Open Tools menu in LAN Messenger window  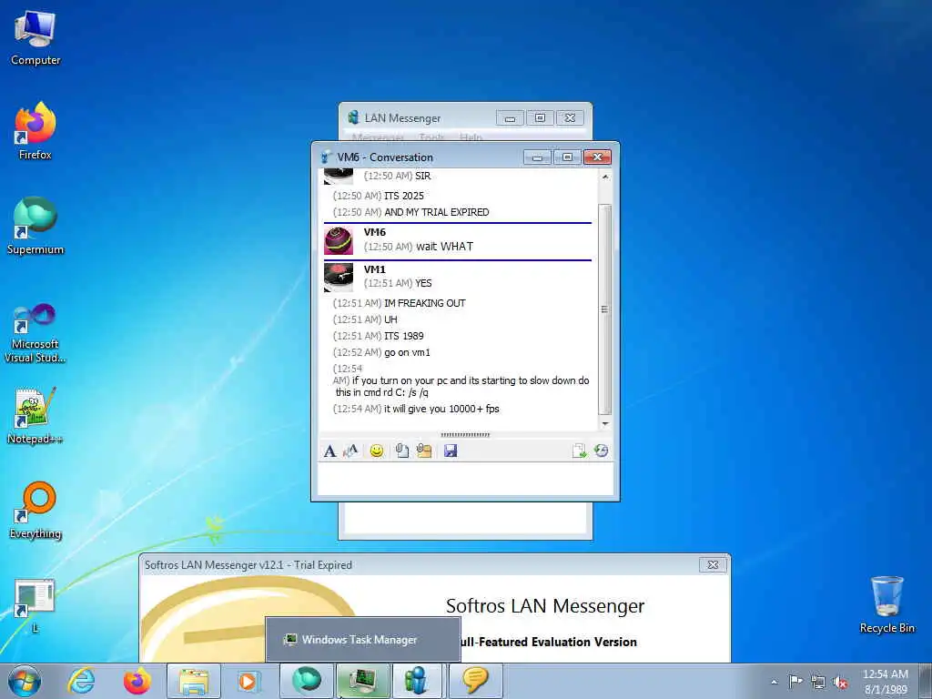tap(431, 137)
